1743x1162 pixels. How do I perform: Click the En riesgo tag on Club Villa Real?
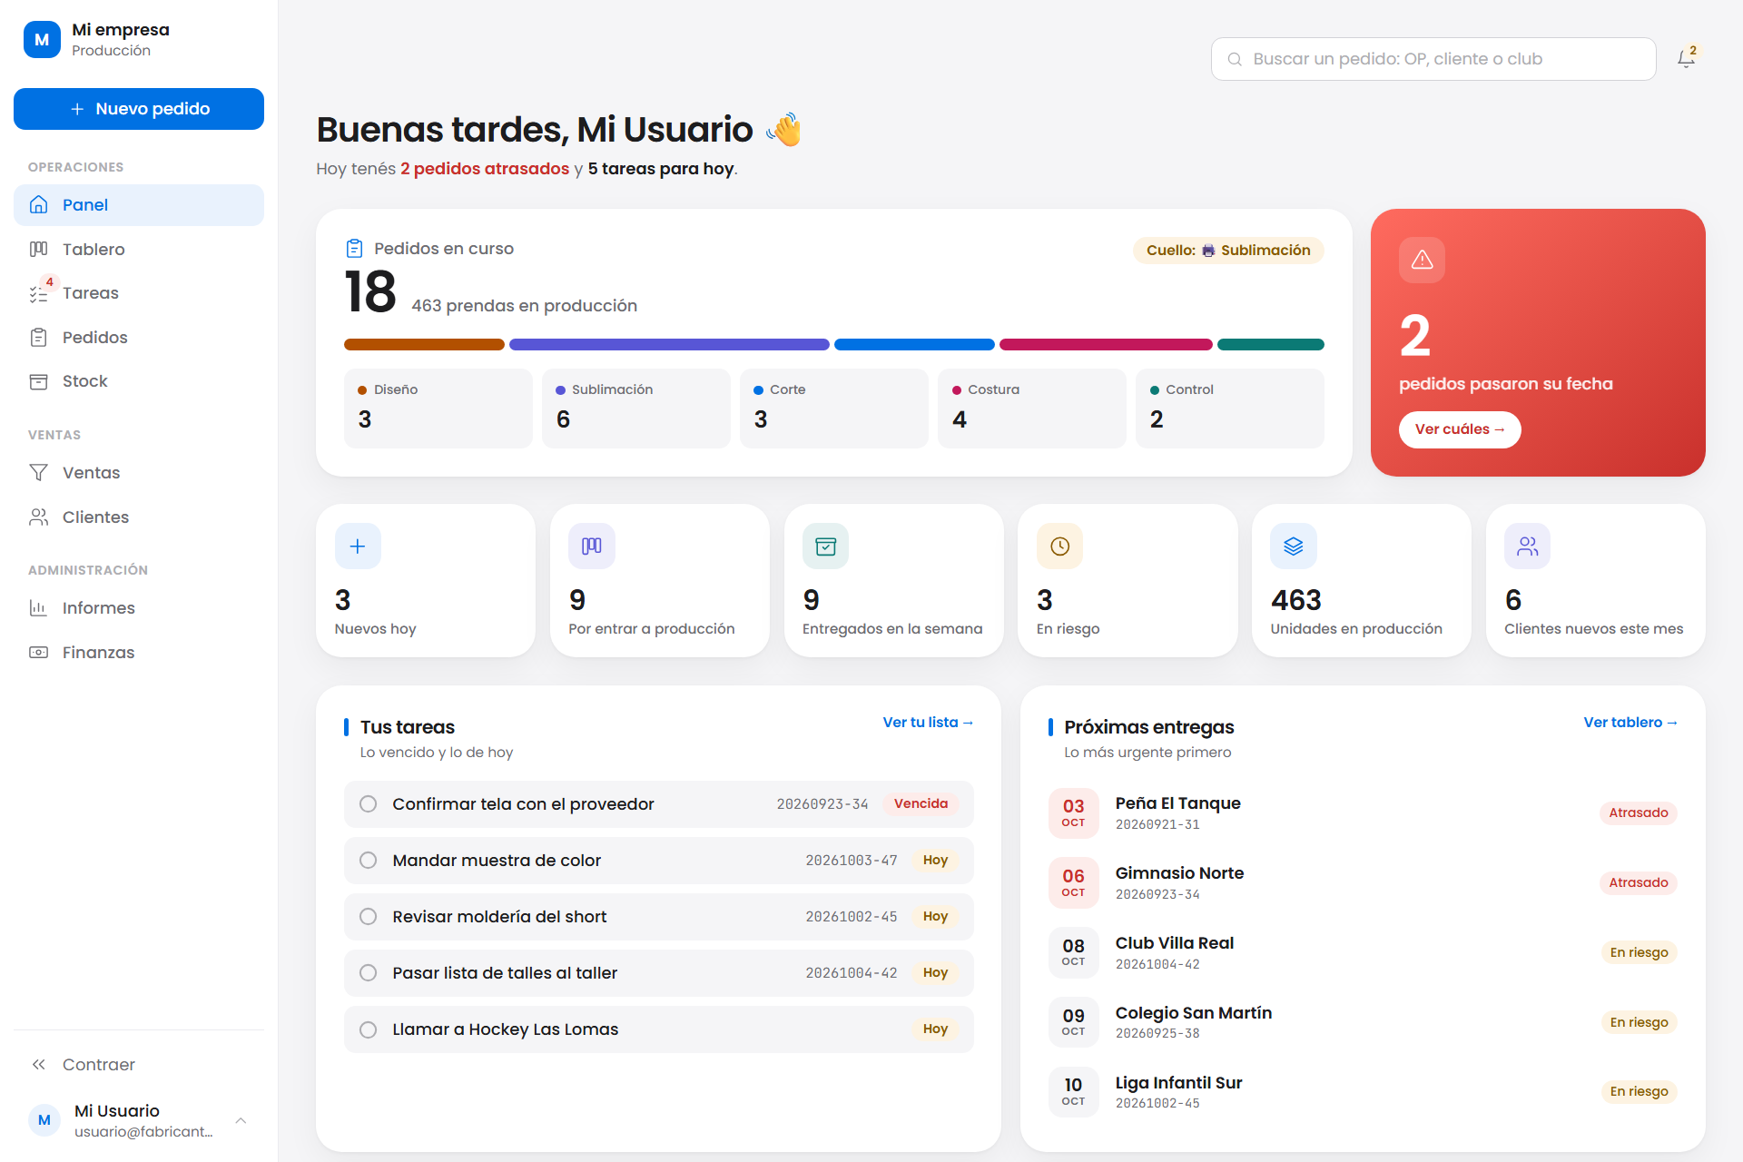pos(1639,953)
